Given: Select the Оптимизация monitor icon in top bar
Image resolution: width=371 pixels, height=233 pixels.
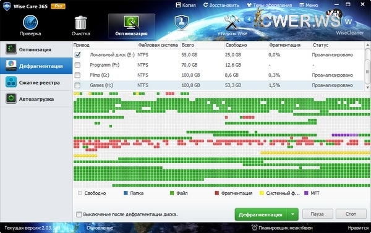Looking at the screenshot, I should [x=131, y=22].
